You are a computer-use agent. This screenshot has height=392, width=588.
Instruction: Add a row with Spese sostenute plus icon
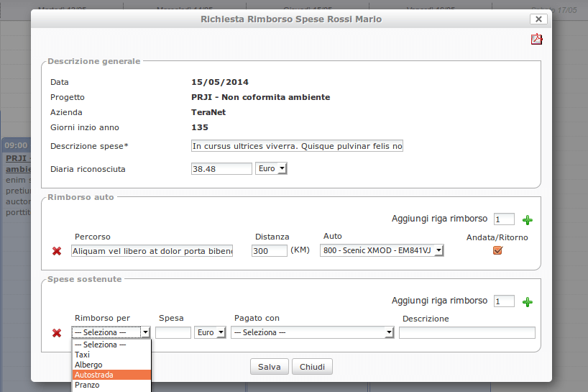[x=528, y=302]
